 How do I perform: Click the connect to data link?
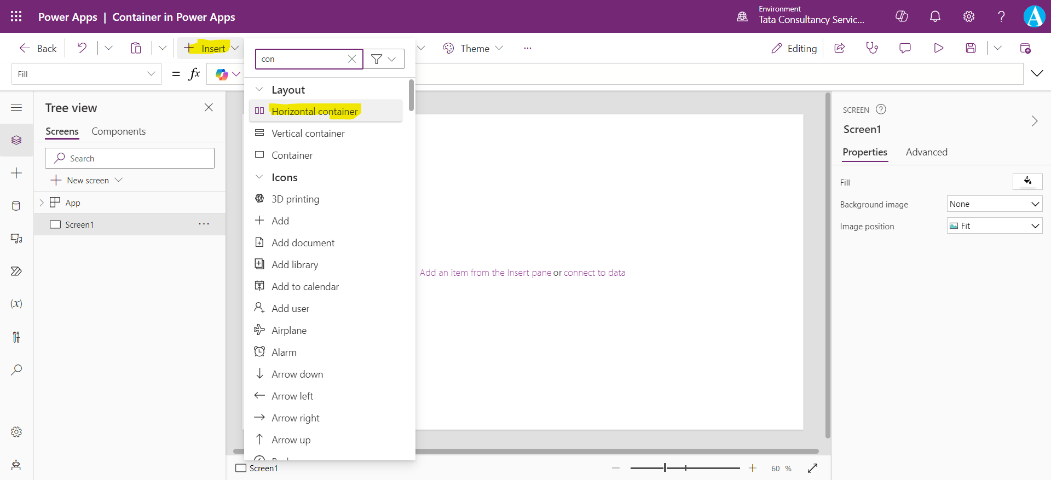click(x=594, y=273)
